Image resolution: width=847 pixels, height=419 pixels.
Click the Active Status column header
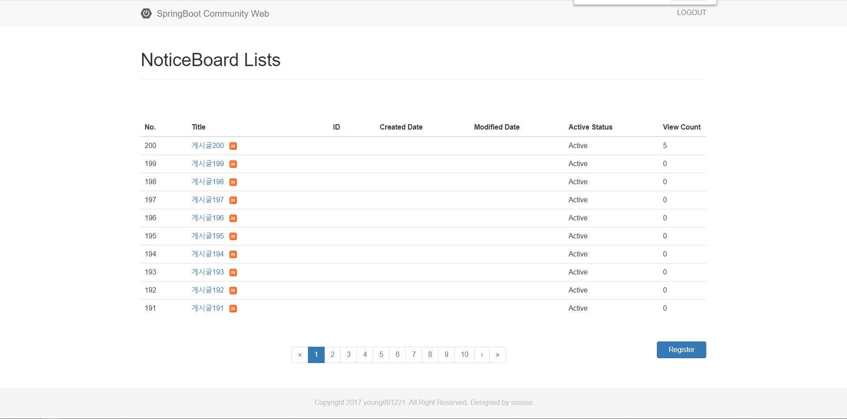(590, 127)
